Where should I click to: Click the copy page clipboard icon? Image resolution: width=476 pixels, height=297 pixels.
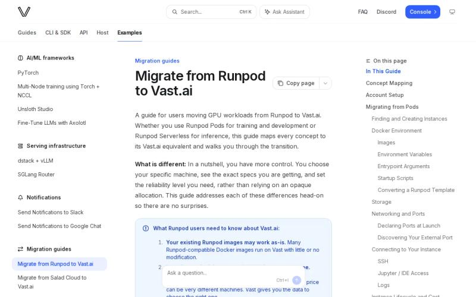click(280, 83)
